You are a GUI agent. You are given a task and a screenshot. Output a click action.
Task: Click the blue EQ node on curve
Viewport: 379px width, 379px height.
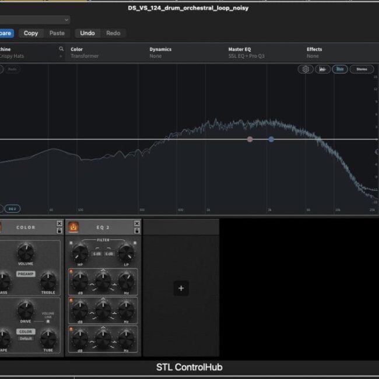[271, 139]
